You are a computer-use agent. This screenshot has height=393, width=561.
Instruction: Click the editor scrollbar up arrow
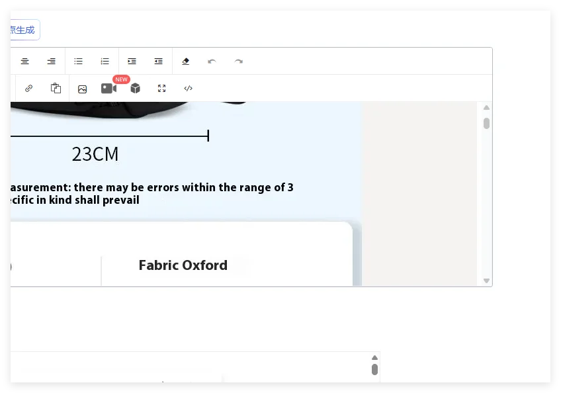486,108
